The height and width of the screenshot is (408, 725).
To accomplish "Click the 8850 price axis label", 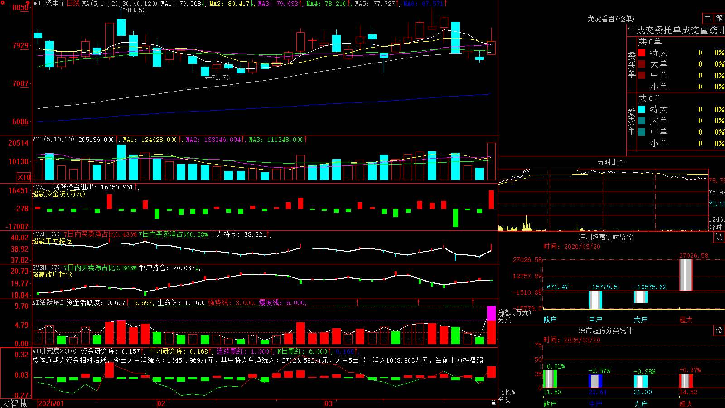I will (x=20, y=7).
